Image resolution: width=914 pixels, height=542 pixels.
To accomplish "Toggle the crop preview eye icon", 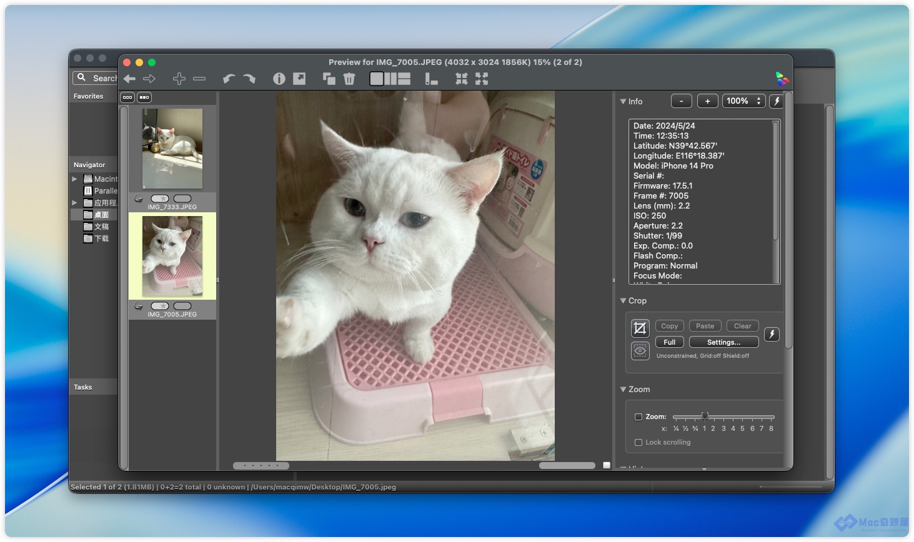I will (640, 351).
